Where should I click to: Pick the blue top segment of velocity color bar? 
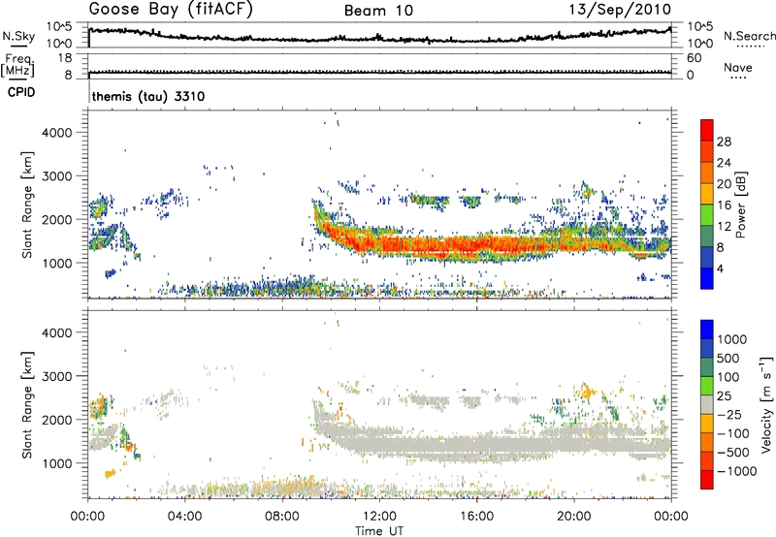[x=707, y=330]
